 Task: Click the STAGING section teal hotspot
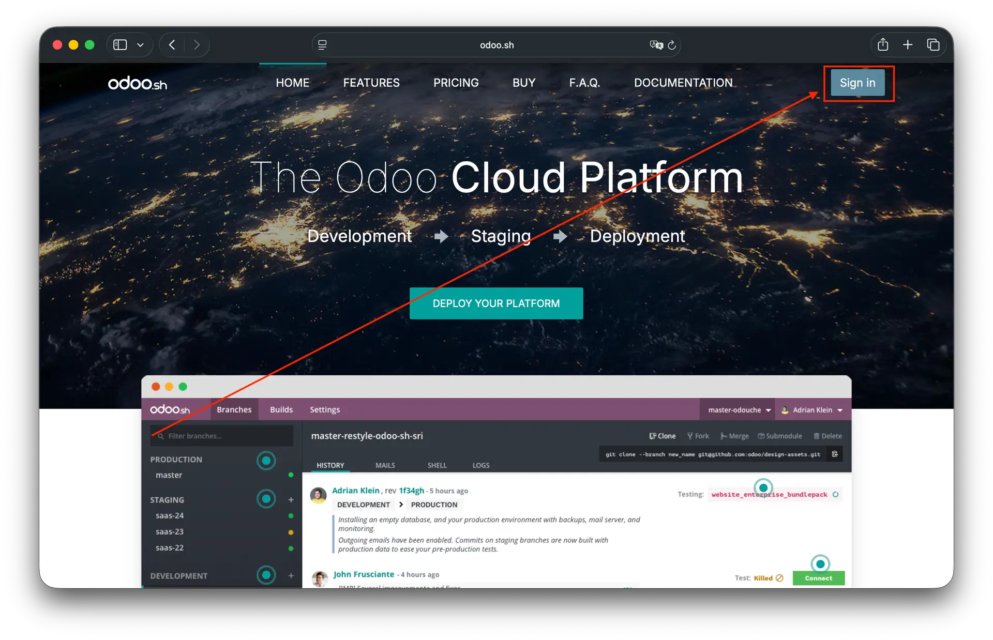[x=266, y=499]
